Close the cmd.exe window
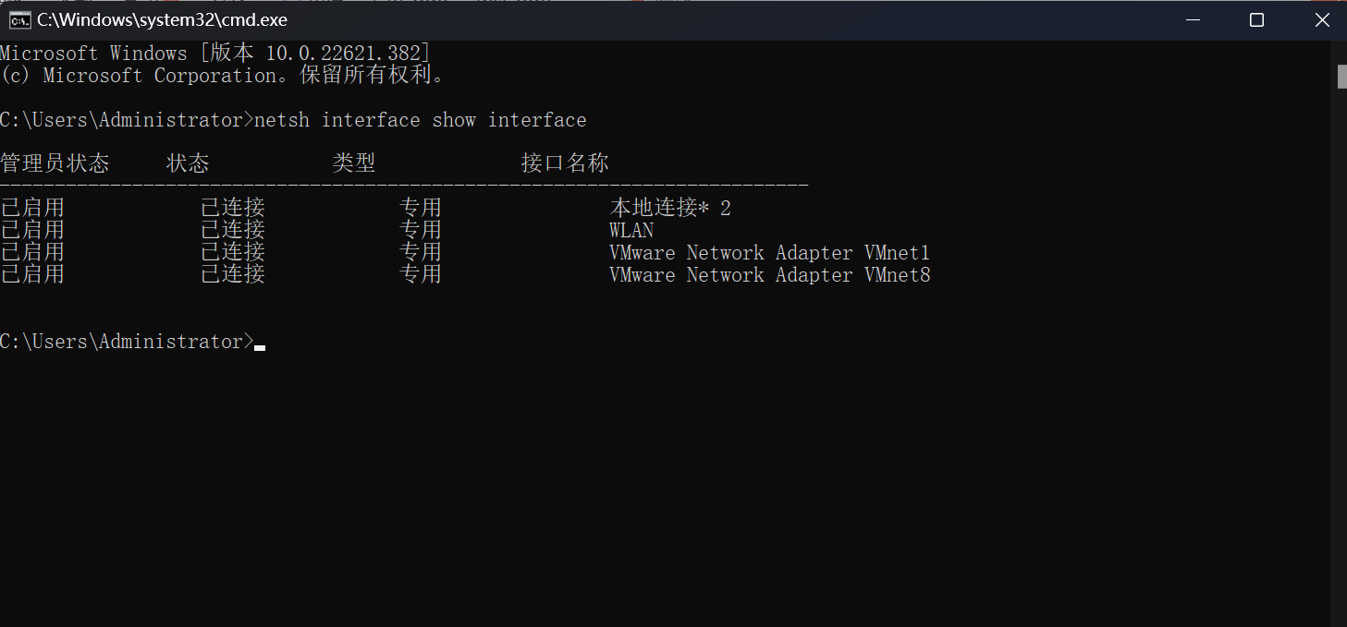 (x=1321, y=19)
